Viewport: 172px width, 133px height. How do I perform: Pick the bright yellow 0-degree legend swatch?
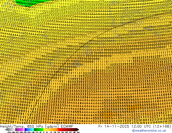[x=44, y=129]
